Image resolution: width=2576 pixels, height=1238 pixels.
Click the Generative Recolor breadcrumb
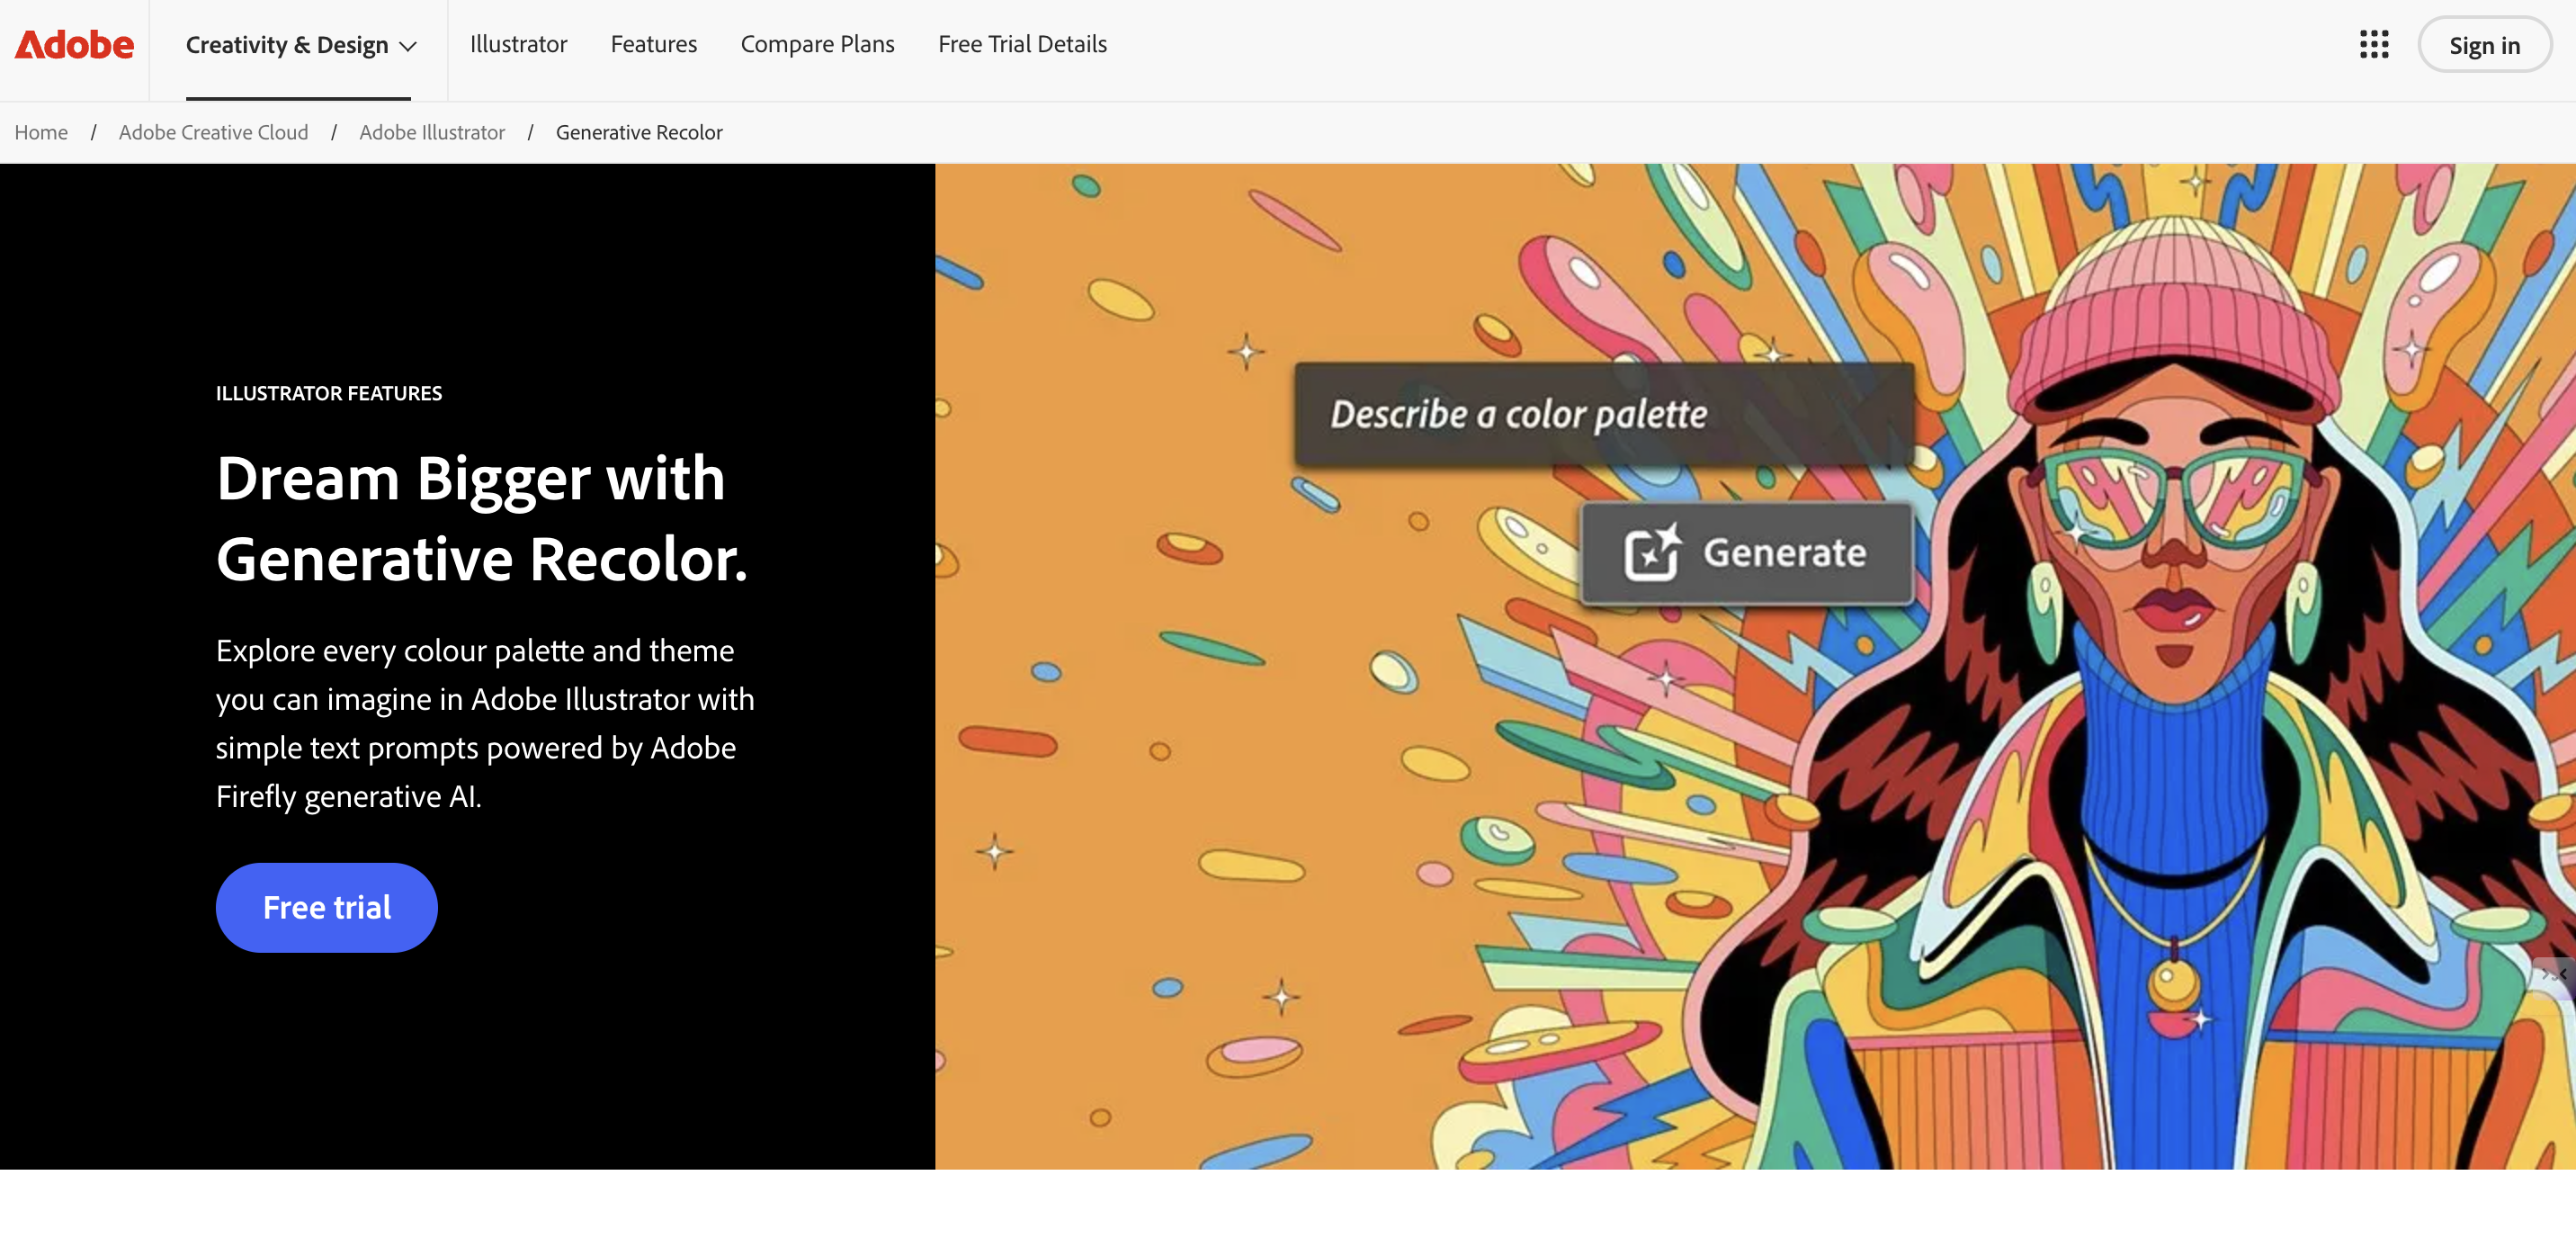[639, 132]
